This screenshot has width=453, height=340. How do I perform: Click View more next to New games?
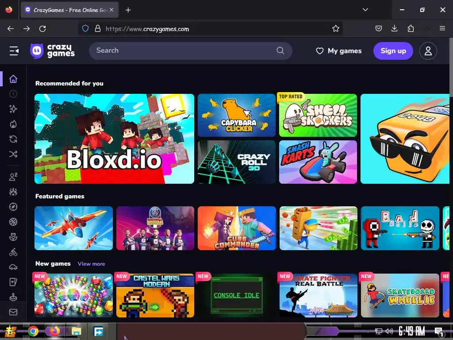[91, 264]
